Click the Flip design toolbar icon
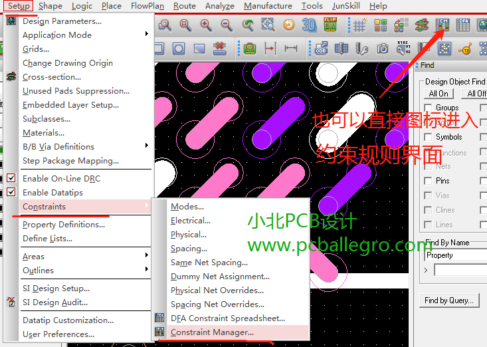Screen dimensions: 487x347 pos(330,25)
